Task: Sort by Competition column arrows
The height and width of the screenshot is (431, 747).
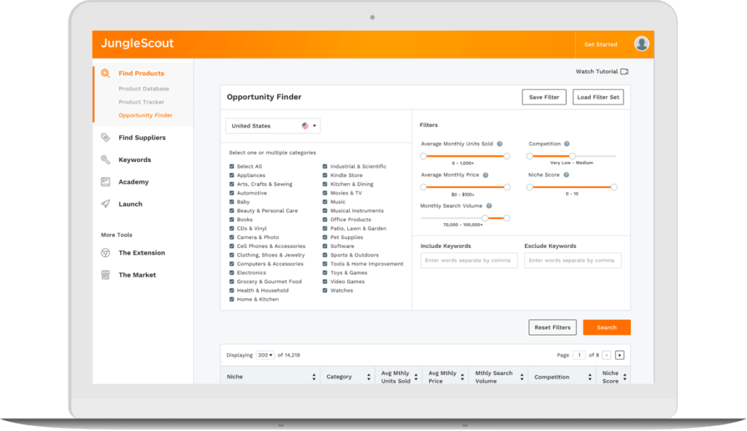Action: point(589,377)
